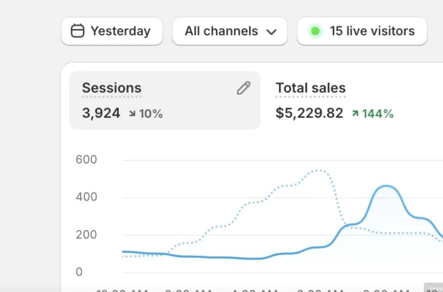
Task: Click the 3,924 sessions value
Action: pyautogui.click(x=101, y=113)
